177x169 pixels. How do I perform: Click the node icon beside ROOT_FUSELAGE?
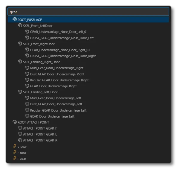click(x=15, y=19)
